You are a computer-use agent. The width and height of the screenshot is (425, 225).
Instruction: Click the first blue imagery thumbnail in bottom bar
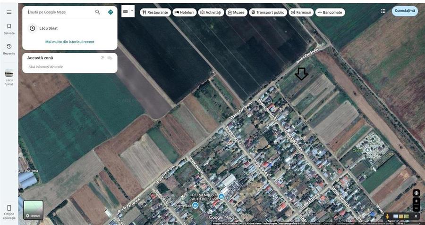396,217
